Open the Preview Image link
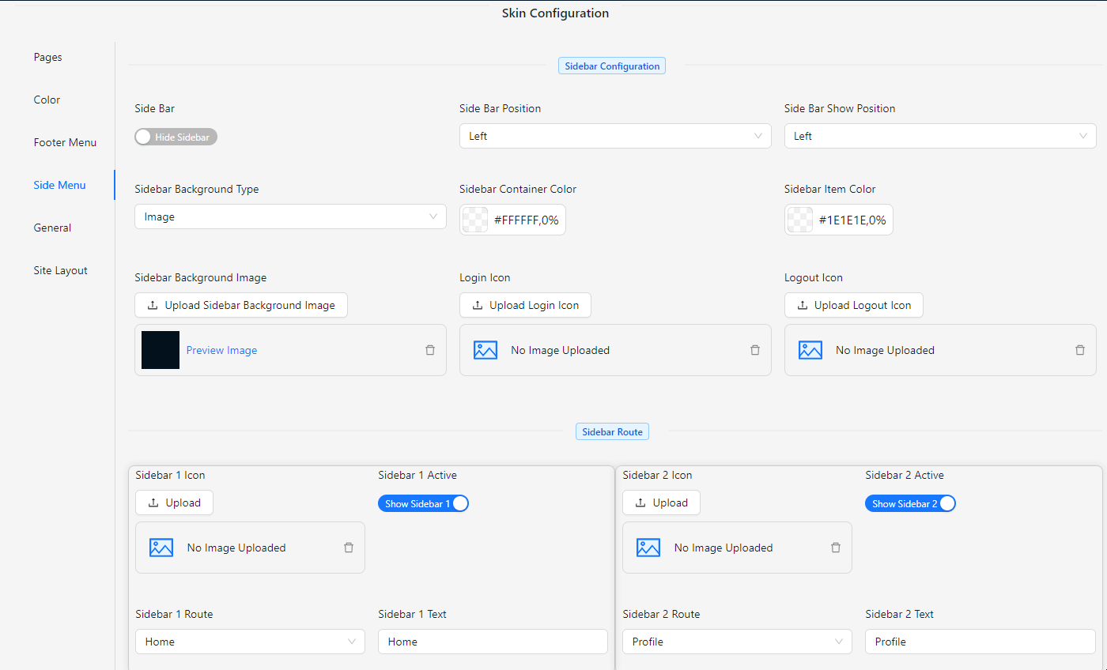This screenshot has height=670, width=1107. (221, 351)
